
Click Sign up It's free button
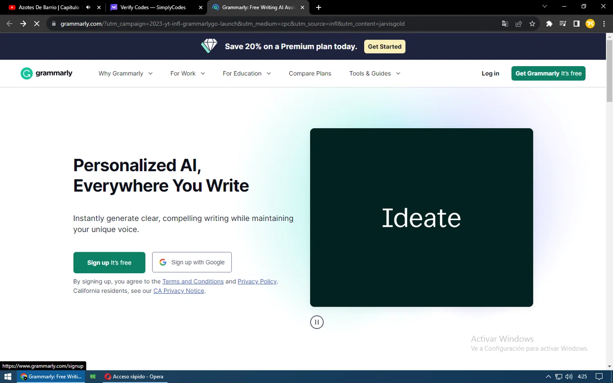[109, 263]
